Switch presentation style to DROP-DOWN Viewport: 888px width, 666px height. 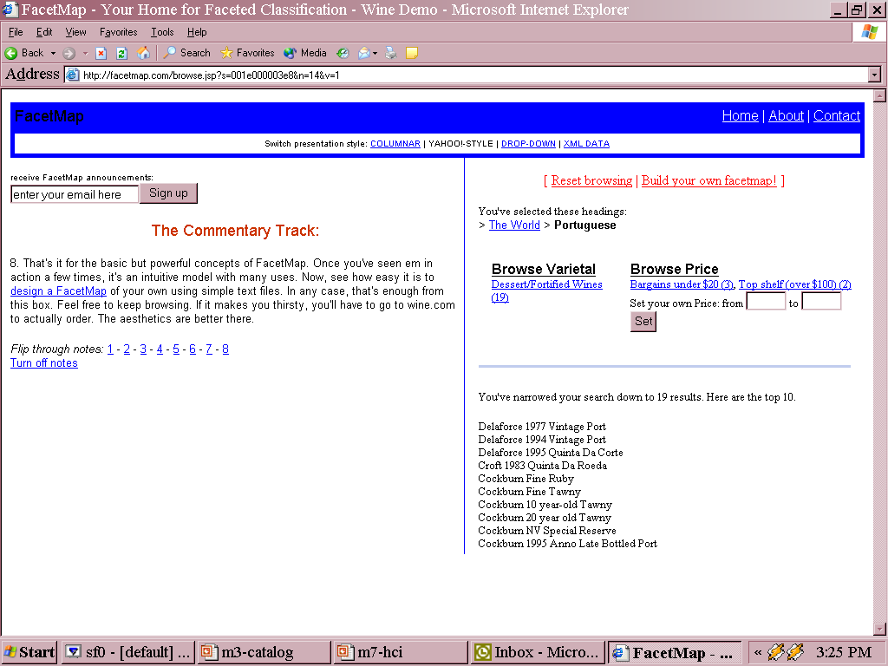coord(528,144)
